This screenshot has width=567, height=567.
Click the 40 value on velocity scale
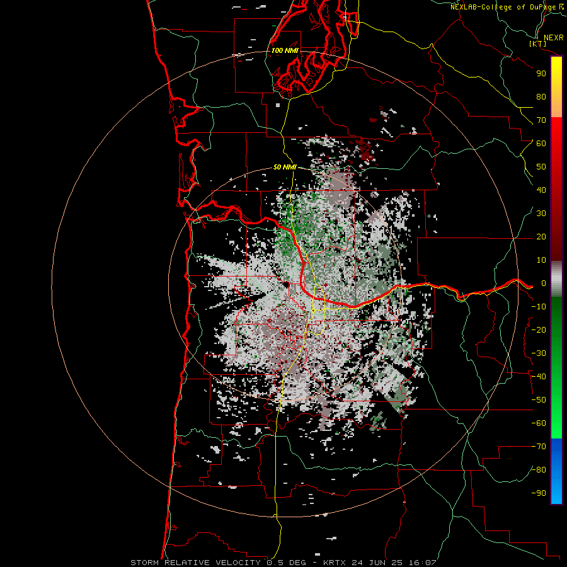541,190
